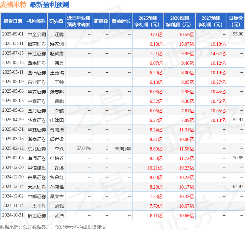Click the 最新盈利预测 heading
Screen dimensions: 245x230
coord(49,5)
